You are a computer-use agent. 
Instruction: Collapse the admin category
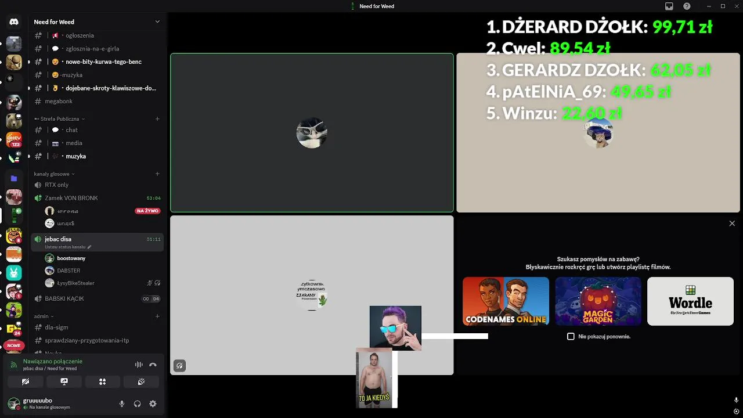(x=44, y=316)
